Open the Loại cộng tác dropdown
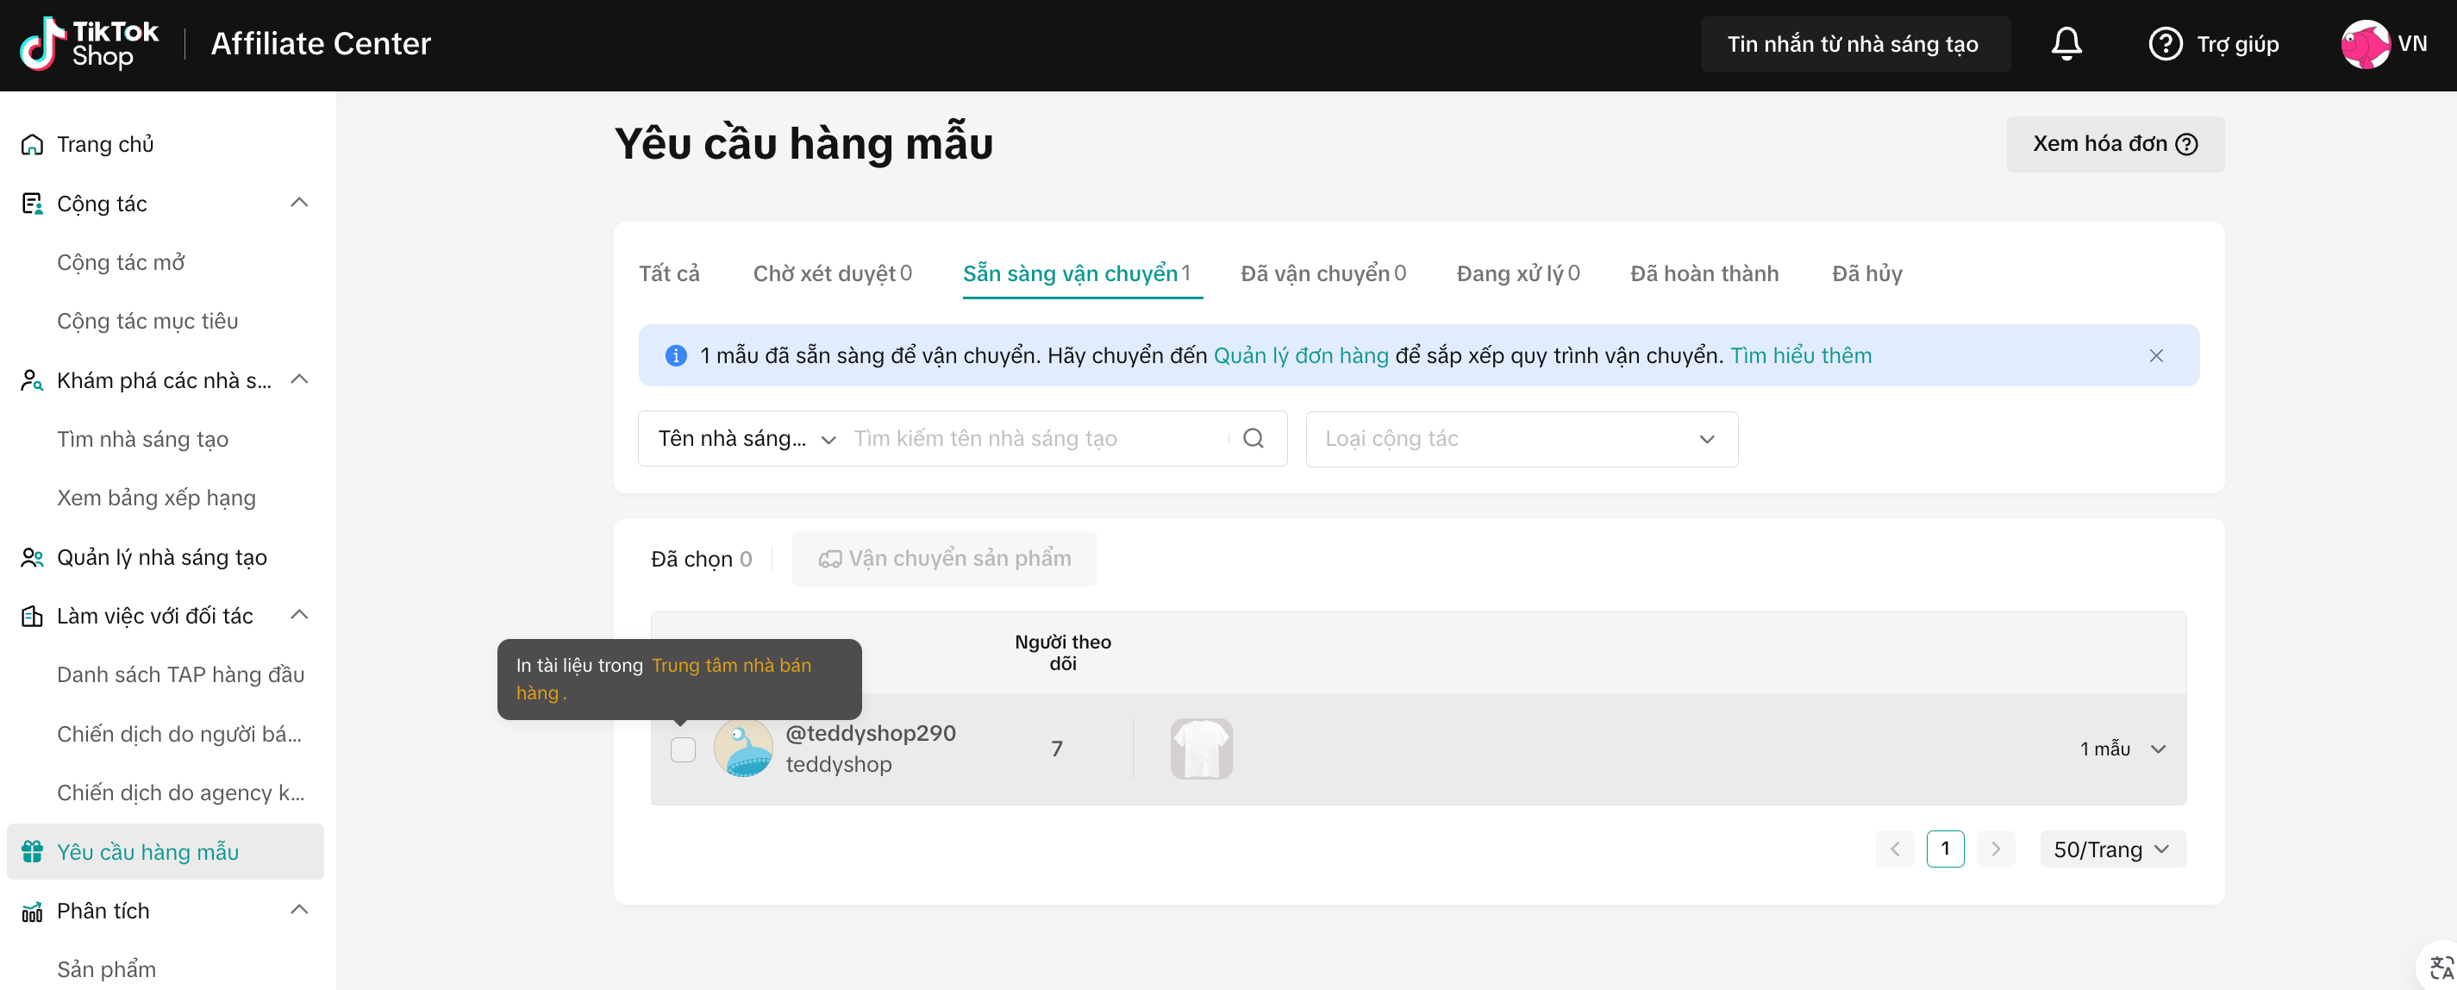This screenshot has height=990, width=2457. point(1521,439)
